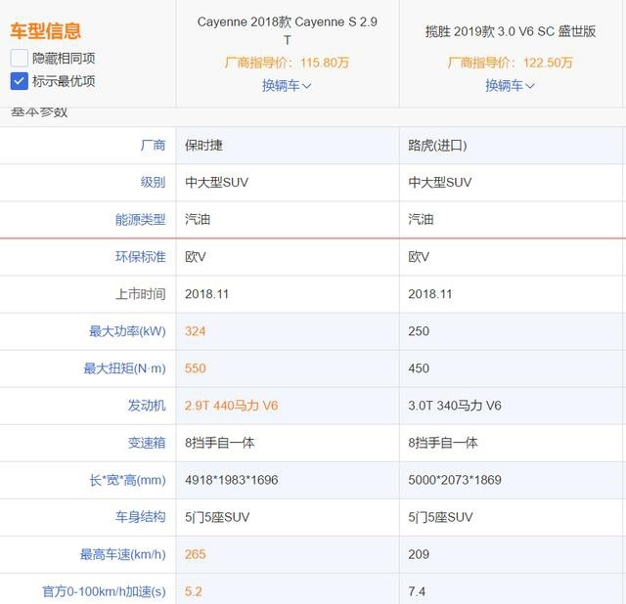This screenshot has height=604, width=626.
Task: Check the 隐藏相同项 checkbox
Action: coord(20,58)
